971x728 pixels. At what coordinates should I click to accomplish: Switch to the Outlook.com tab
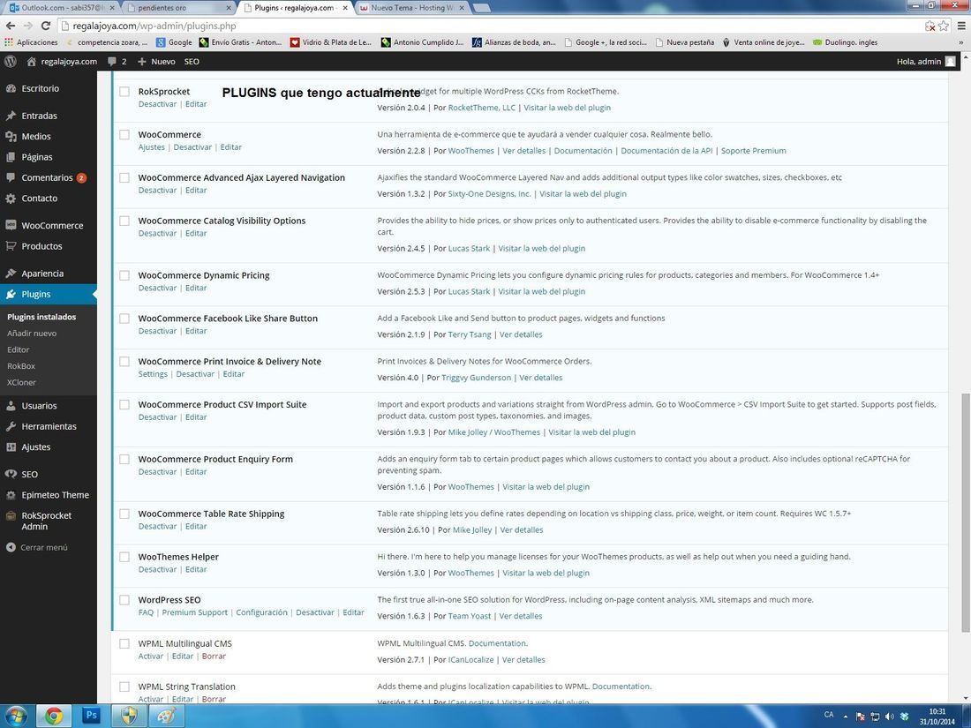tap(59, 8)
